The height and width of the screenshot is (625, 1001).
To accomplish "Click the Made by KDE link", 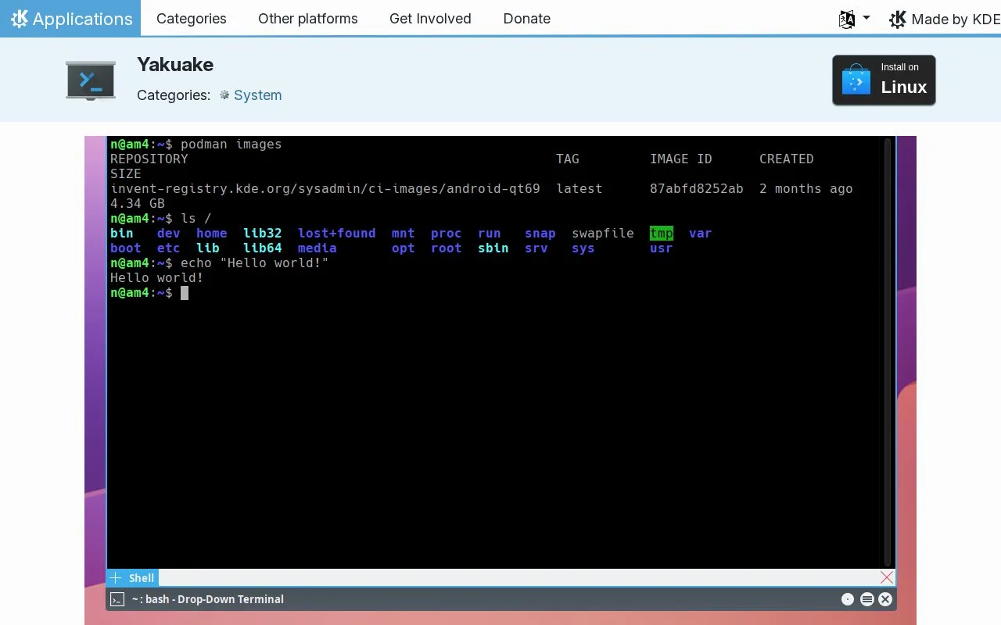I will click(945, 20).
